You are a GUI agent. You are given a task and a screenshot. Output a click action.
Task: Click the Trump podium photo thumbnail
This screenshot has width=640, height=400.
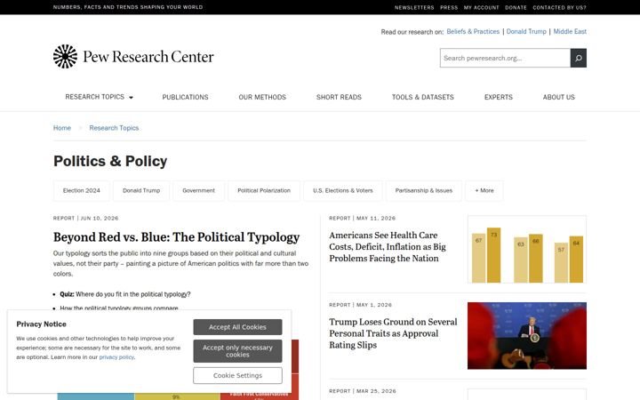tap(527, 336)
